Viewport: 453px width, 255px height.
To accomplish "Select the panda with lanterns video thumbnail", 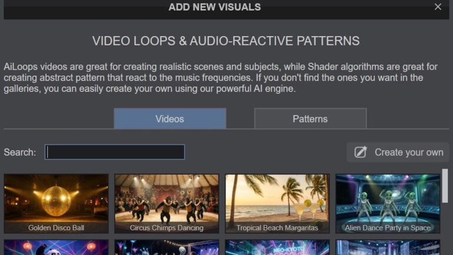I will (x=56, y=247).
